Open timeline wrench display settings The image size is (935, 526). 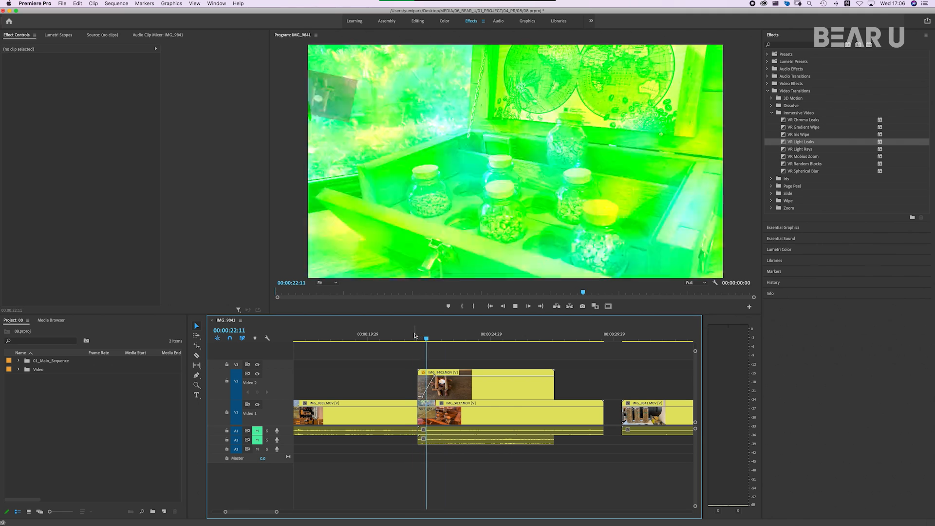point(267,338)
